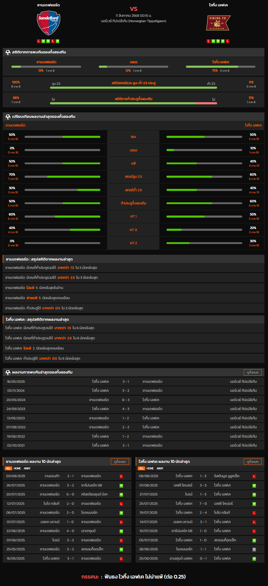Viewport: 268px width, 586px height.
Task: Click soccer ball icon beside ผลงานการพบกันล่าสุดของทั้งสองทีม
Action: (x=8, y=372)
